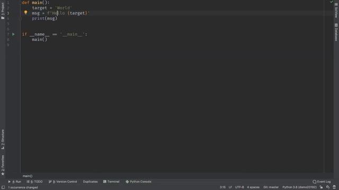Screen dimensions: 339x190
Task: Open Git: master branch menu
Action: tap(271, 187)
